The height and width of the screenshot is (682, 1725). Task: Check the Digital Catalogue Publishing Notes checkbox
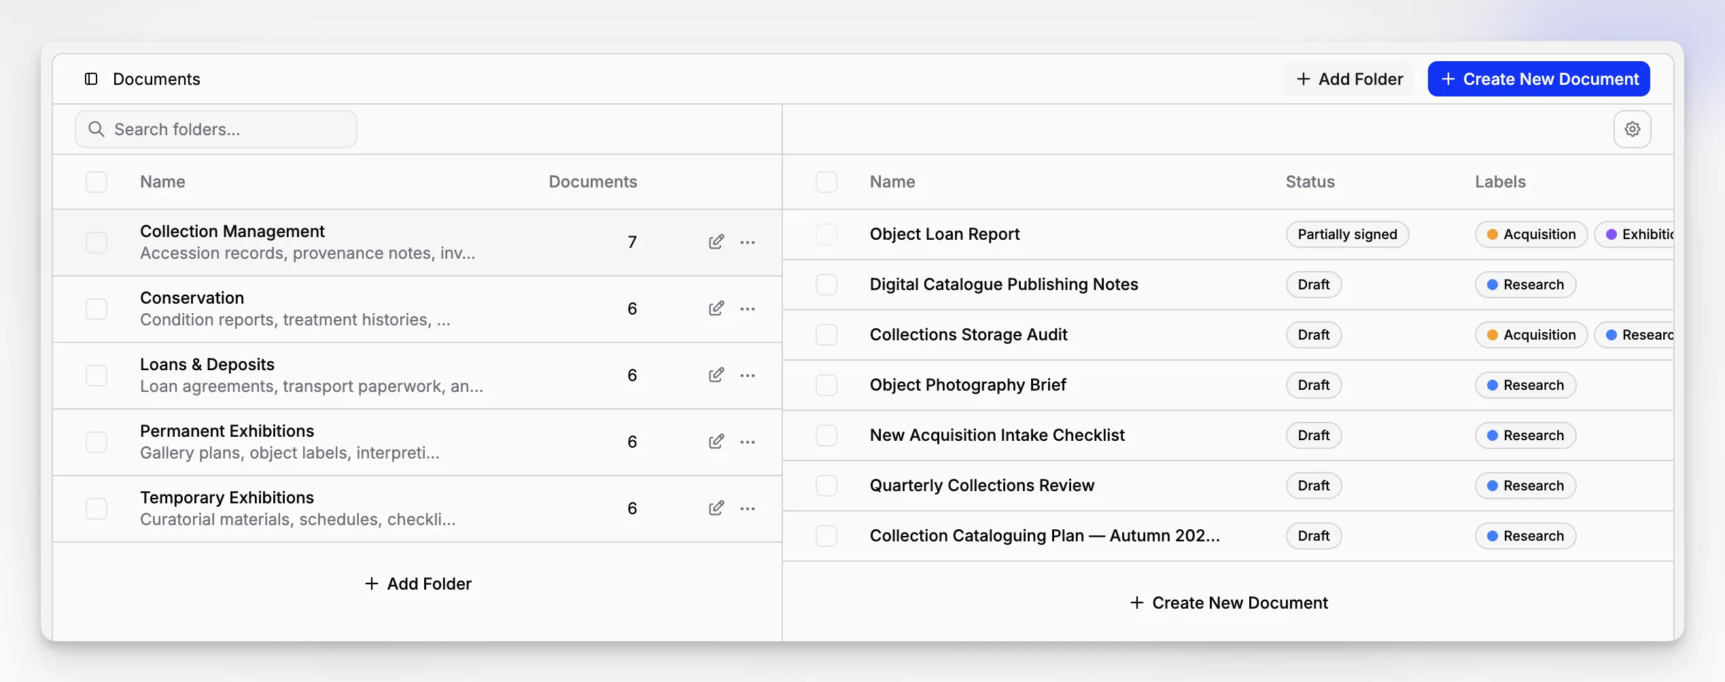826,285
